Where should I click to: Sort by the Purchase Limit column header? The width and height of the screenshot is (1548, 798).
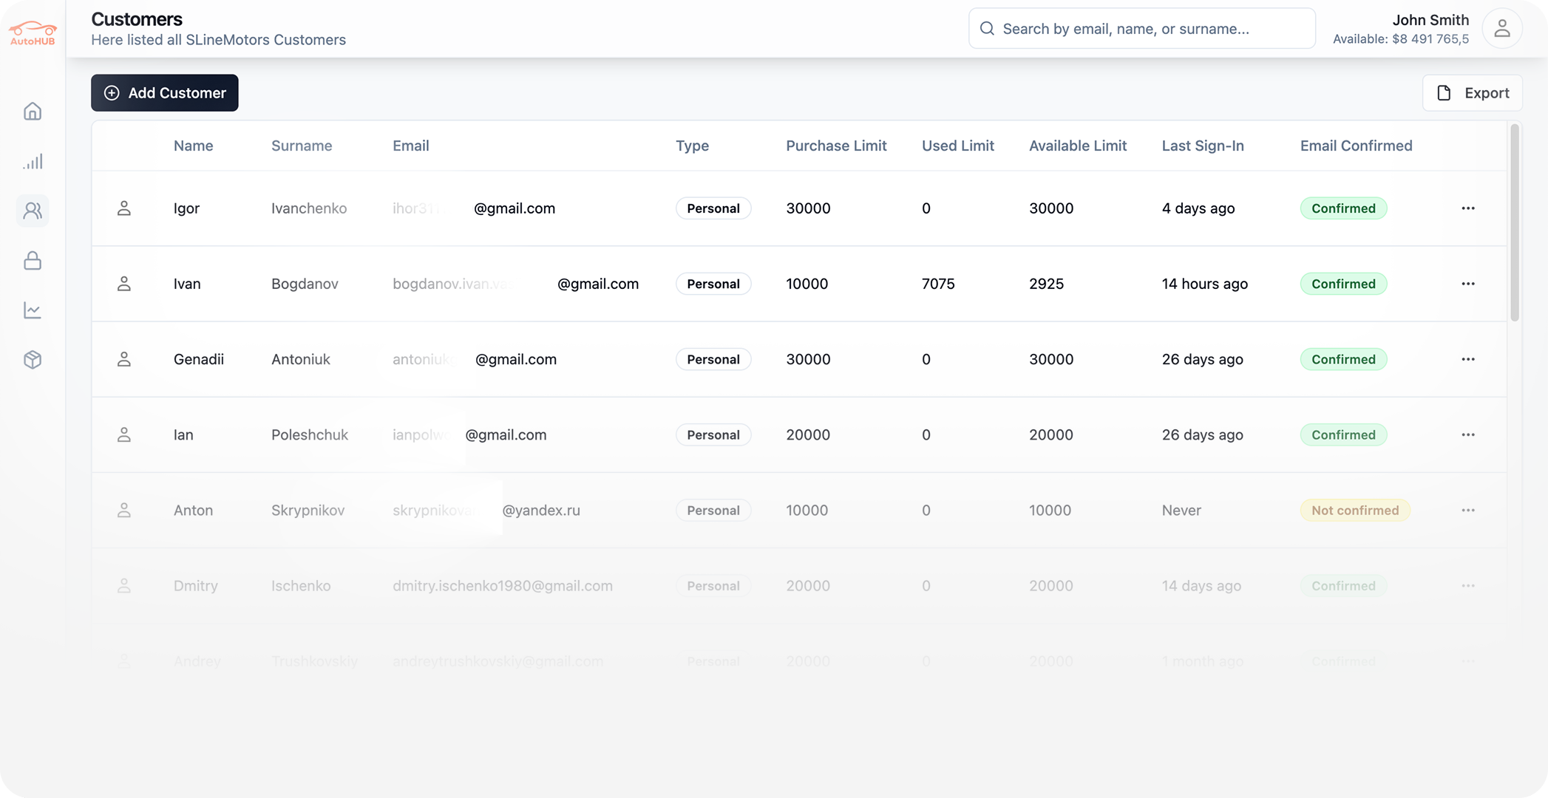click(836, 146)
